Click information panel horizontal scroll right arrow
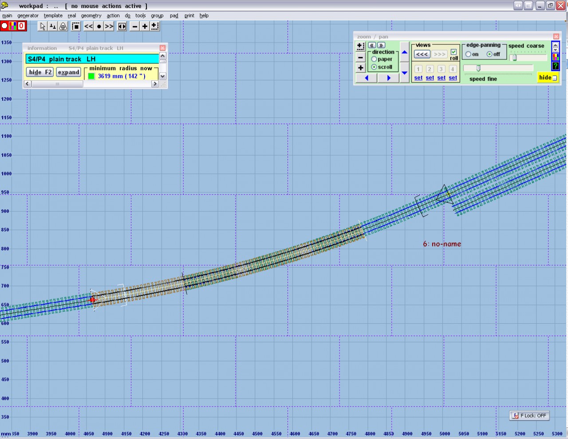This screenshot has height=439, width=568. [155, 84]
